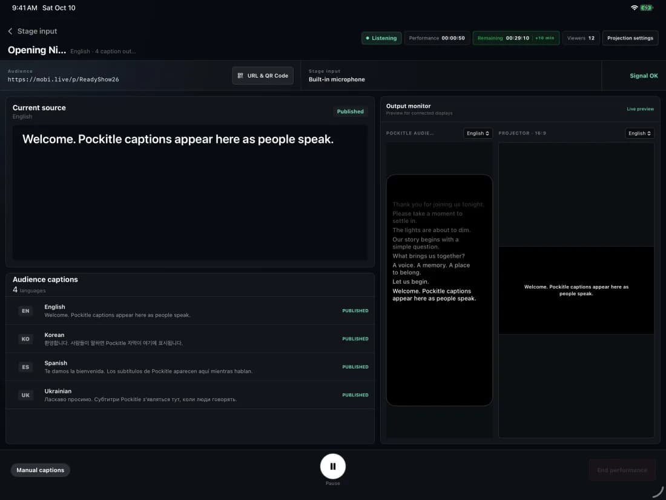
Task: Click Viewers 12 counter
Action: (x=581, y=38)
